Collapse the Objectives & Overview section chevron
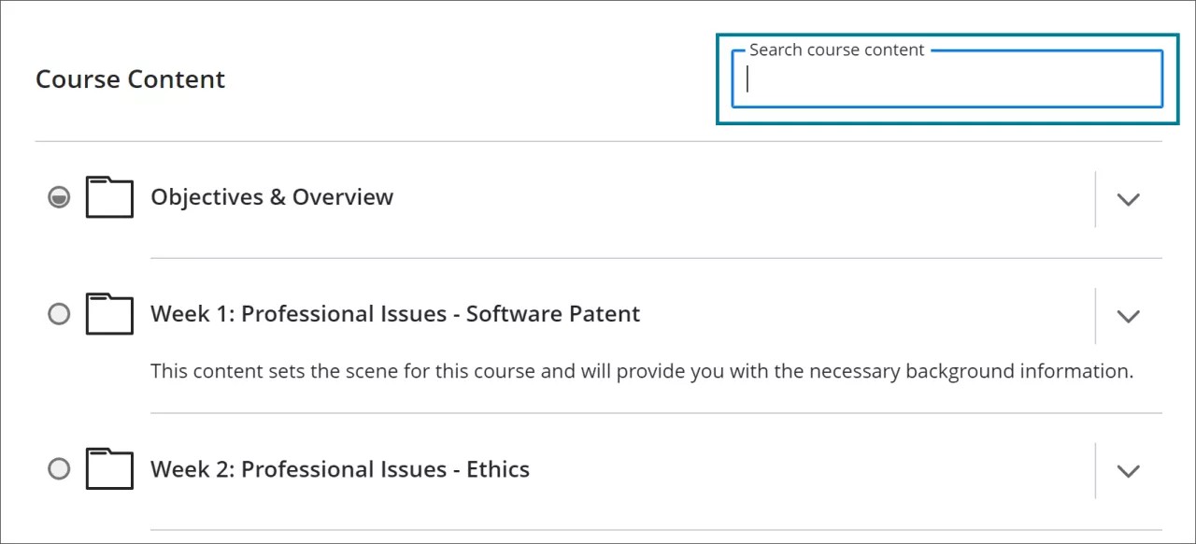This screenshot has width=1196, height=544. pyautogui.click(x=1129, y=199)
